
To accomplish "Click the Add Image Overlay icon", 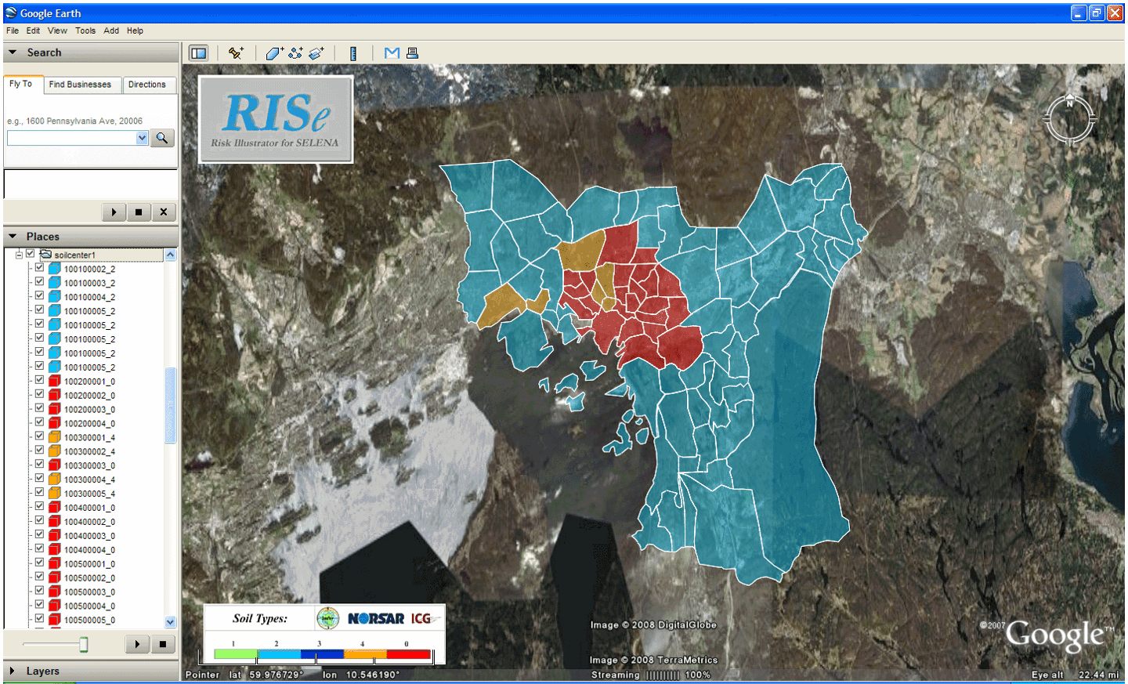I will 316,53.
